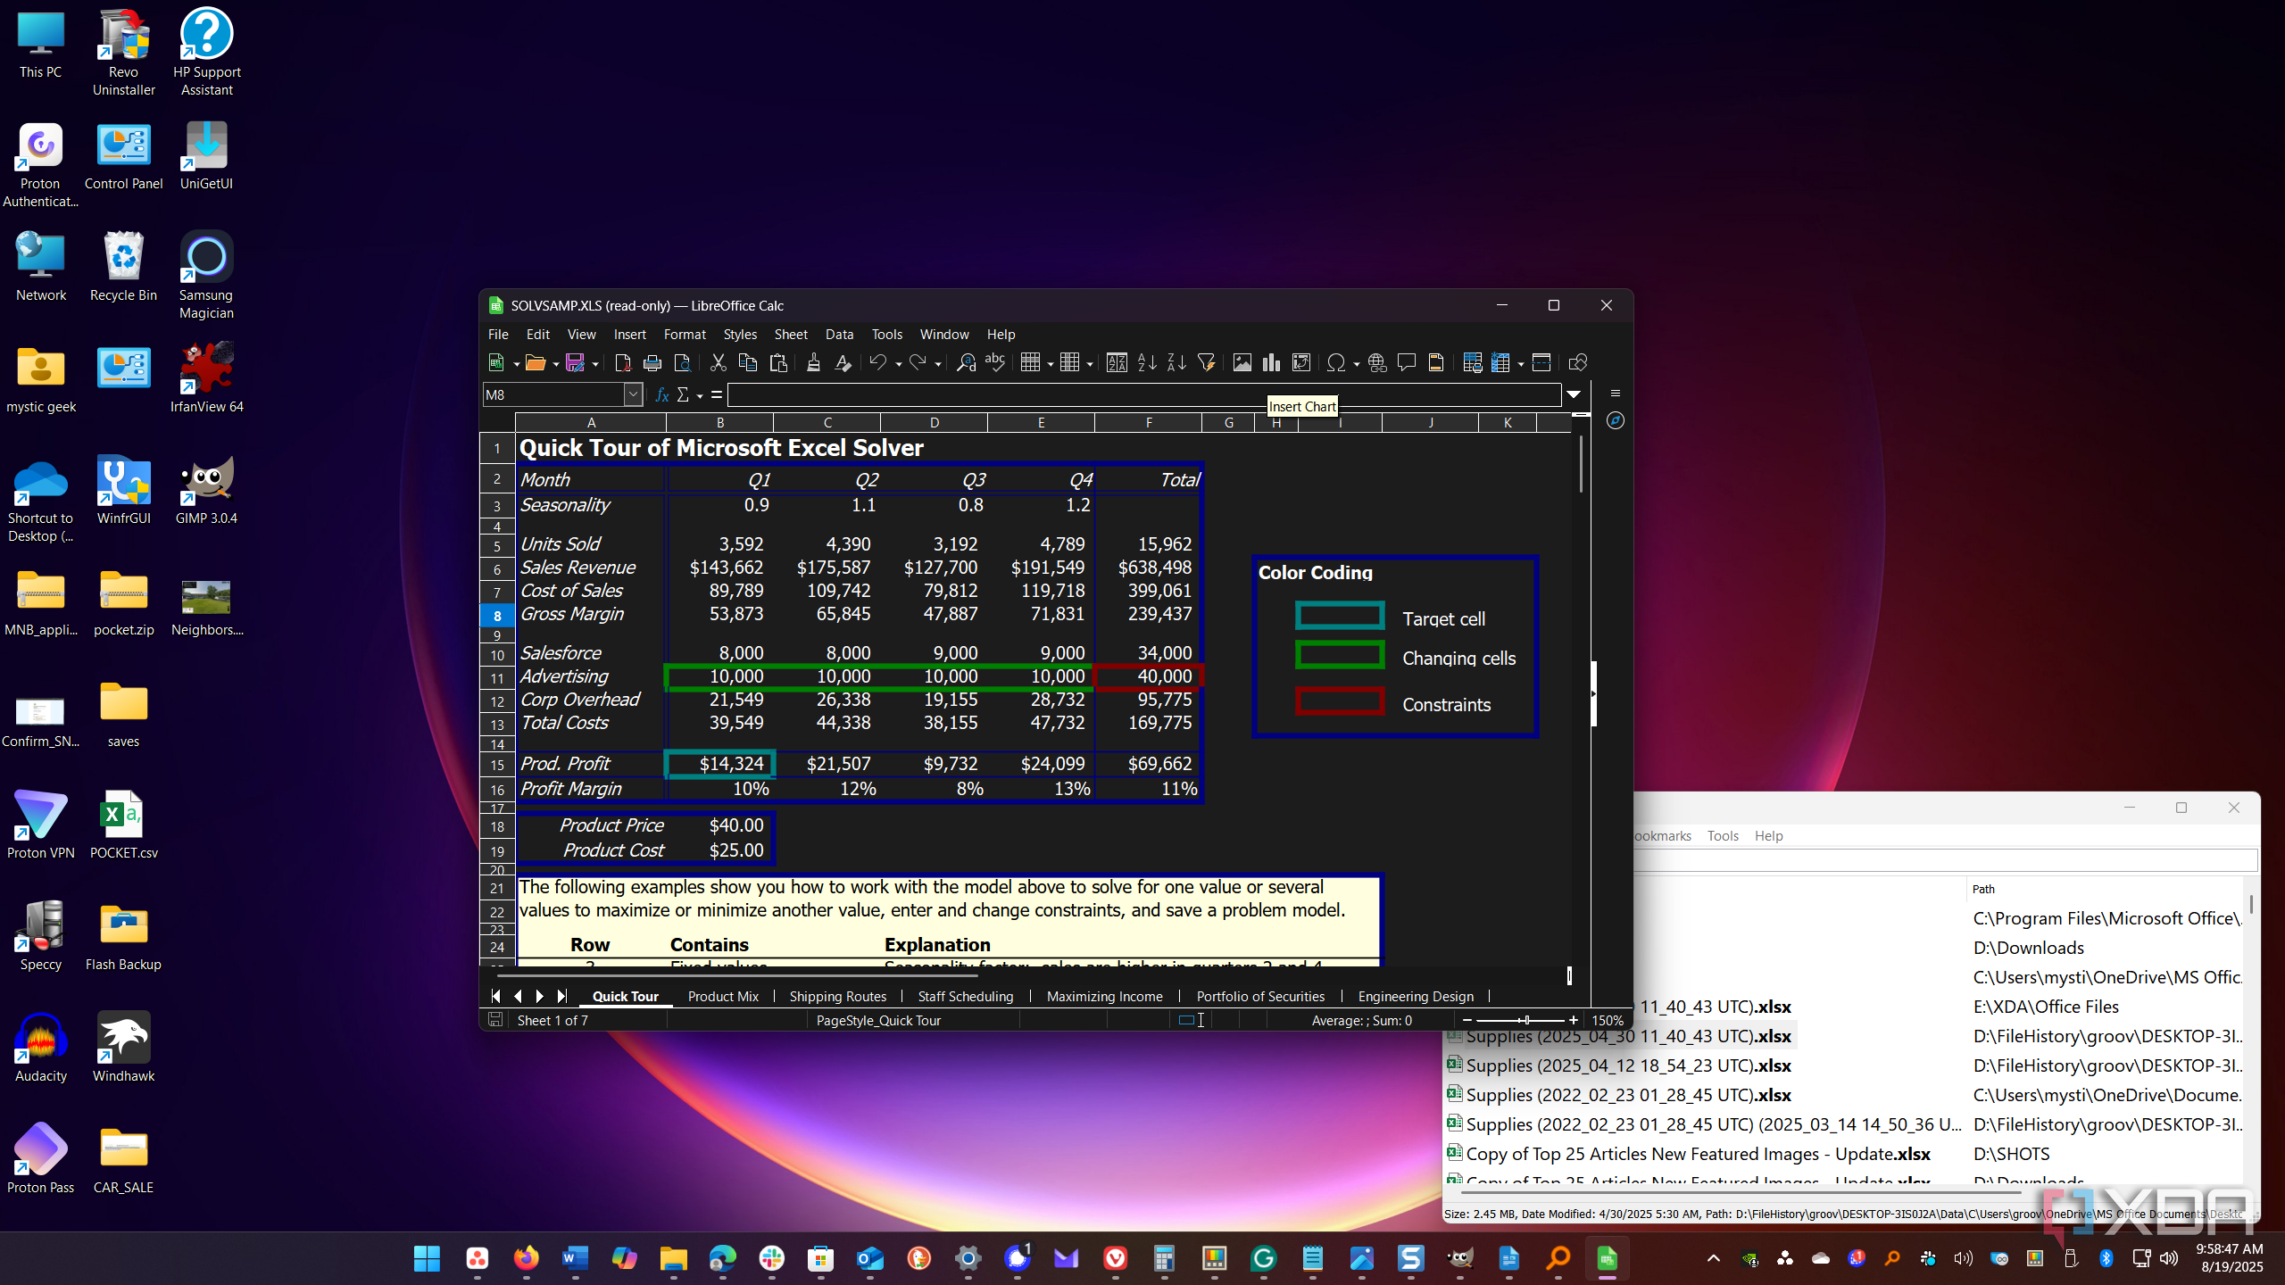The height and width of the screenshot is (1285, 2285).
Task: Go to the last sheet tab arrow
Action: click(x=561, y=997)
